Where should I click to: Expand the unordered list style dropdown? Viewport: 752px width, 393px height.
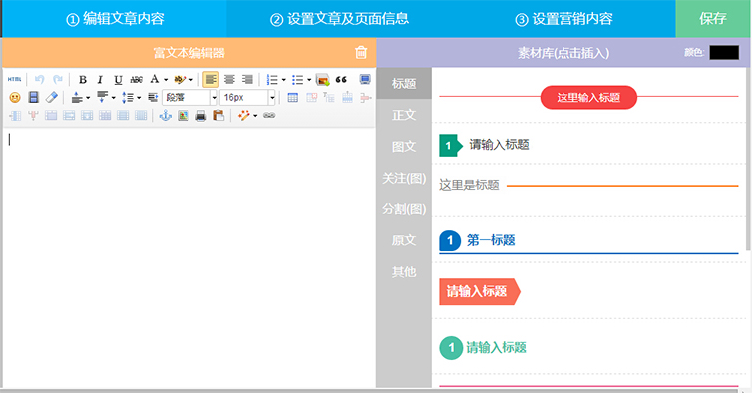point(309,80)
